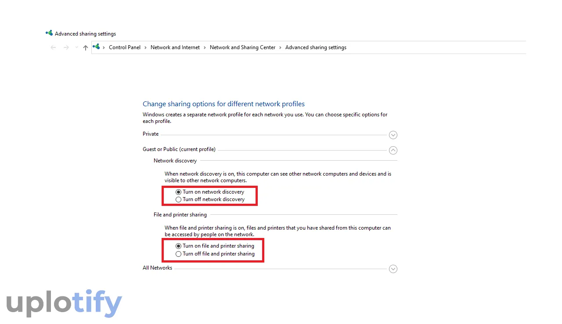562x324 pixels.
Task: Select Turn on network discovery
Action: point(210,192)
